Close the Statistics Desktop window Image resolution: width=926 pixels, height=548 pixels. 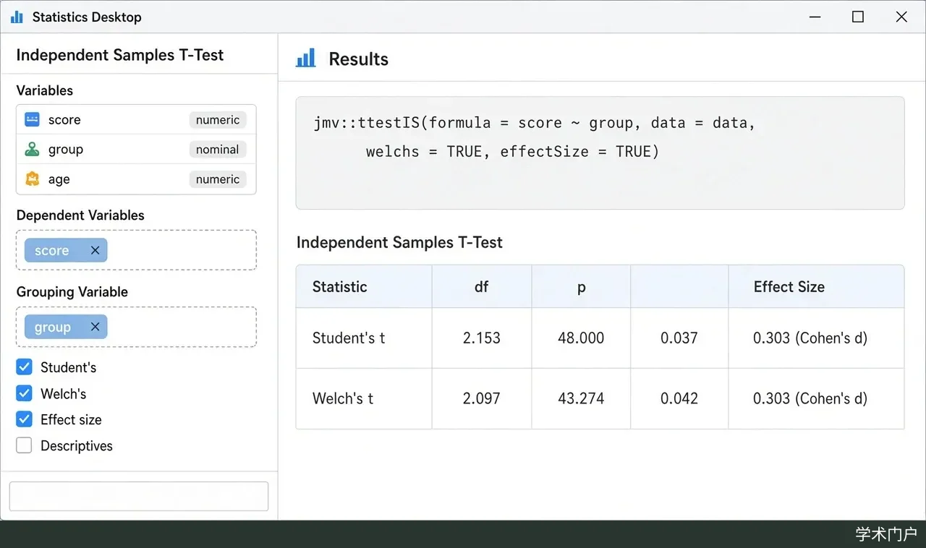(x=901, y=17)
